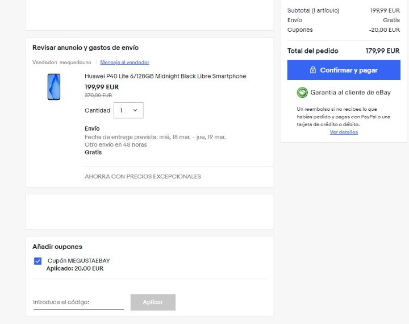The width and height of the screenshot is (409, 324).
Task: Click Revisar anuncio y gastos de envío heading
Action: point(85,48)
